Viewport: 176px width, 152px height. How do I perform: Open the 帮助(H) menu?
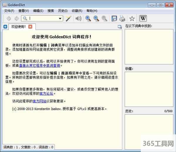click(92, 11)
